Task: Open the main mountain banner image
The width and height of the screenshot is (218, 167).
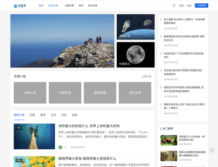Action: (62, 41)
